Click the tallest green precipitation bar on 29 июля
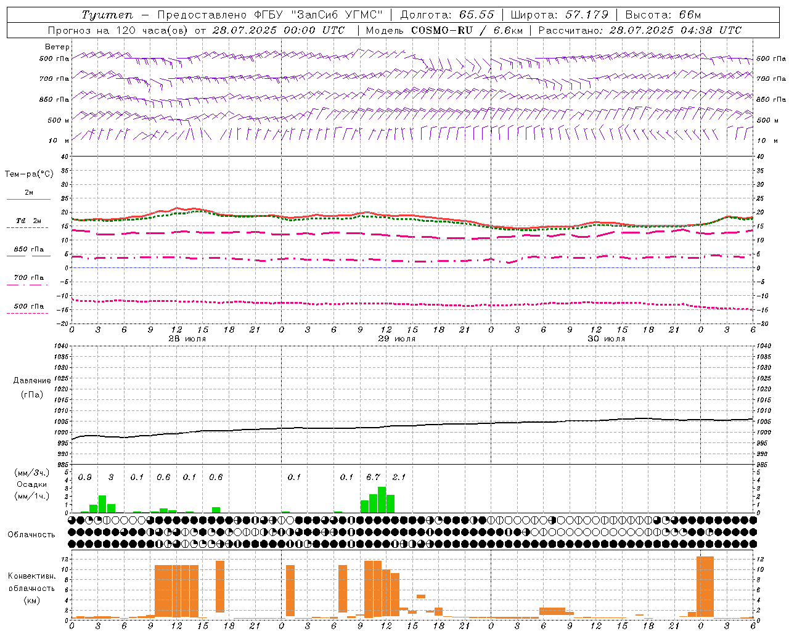789x631 pixels. coord(382,500)
